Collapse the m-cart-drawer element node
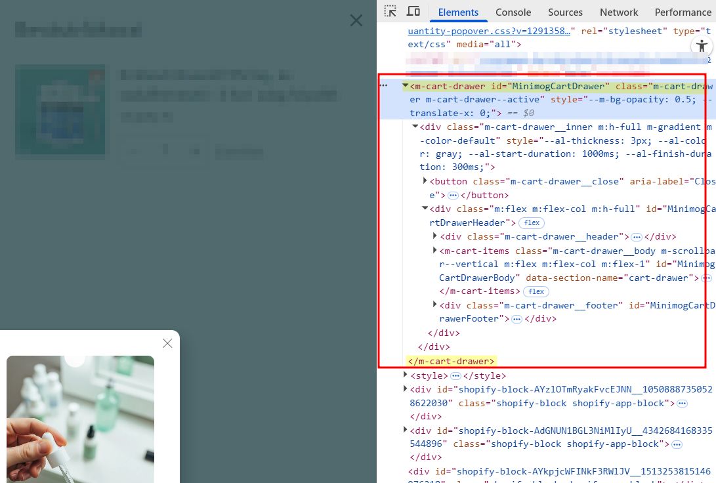716x483 pixels. coord(406,86)
